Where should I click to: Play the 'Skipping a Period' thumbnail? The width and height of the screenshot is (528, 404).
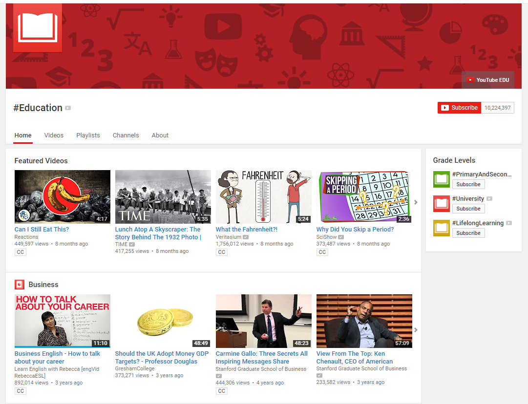(x=364, y=196)
